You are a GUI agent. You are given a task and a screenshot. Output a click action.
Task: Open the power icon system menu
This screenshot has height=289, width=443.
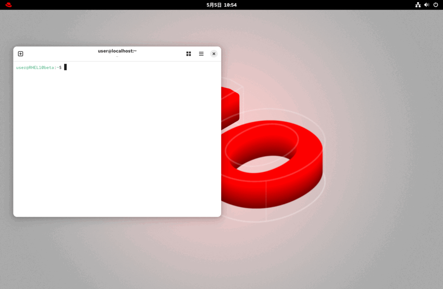pyautogui.click(x=436, y=5)
